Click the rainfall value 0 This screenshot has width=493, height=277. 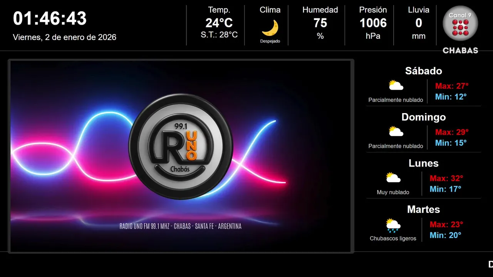coord(419,23)
